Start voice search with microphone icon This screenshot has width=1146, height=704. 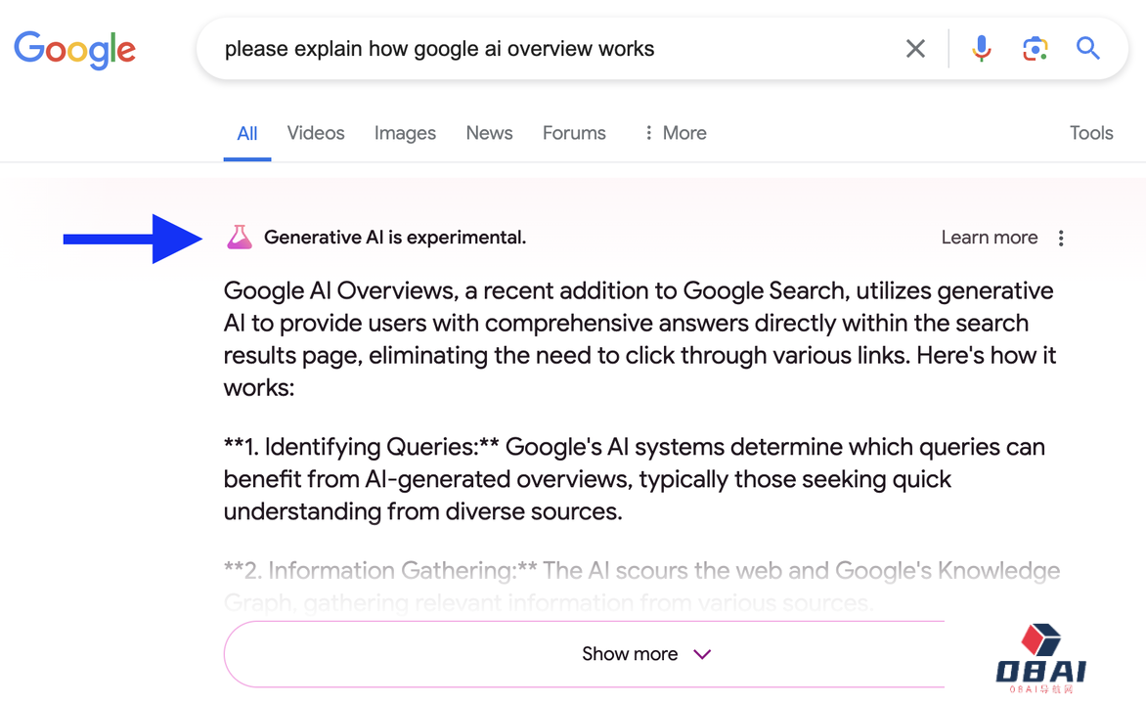[981, 49]
